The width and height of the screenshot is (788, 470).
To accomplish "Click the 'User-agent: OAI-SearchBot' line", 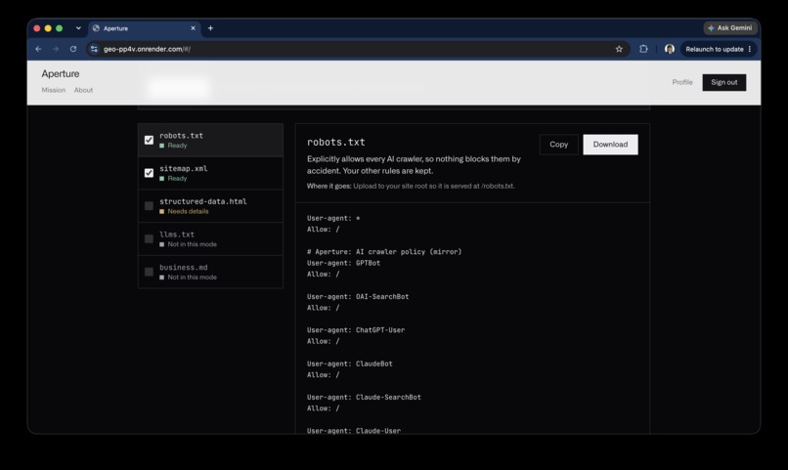I will coord(358,297).
